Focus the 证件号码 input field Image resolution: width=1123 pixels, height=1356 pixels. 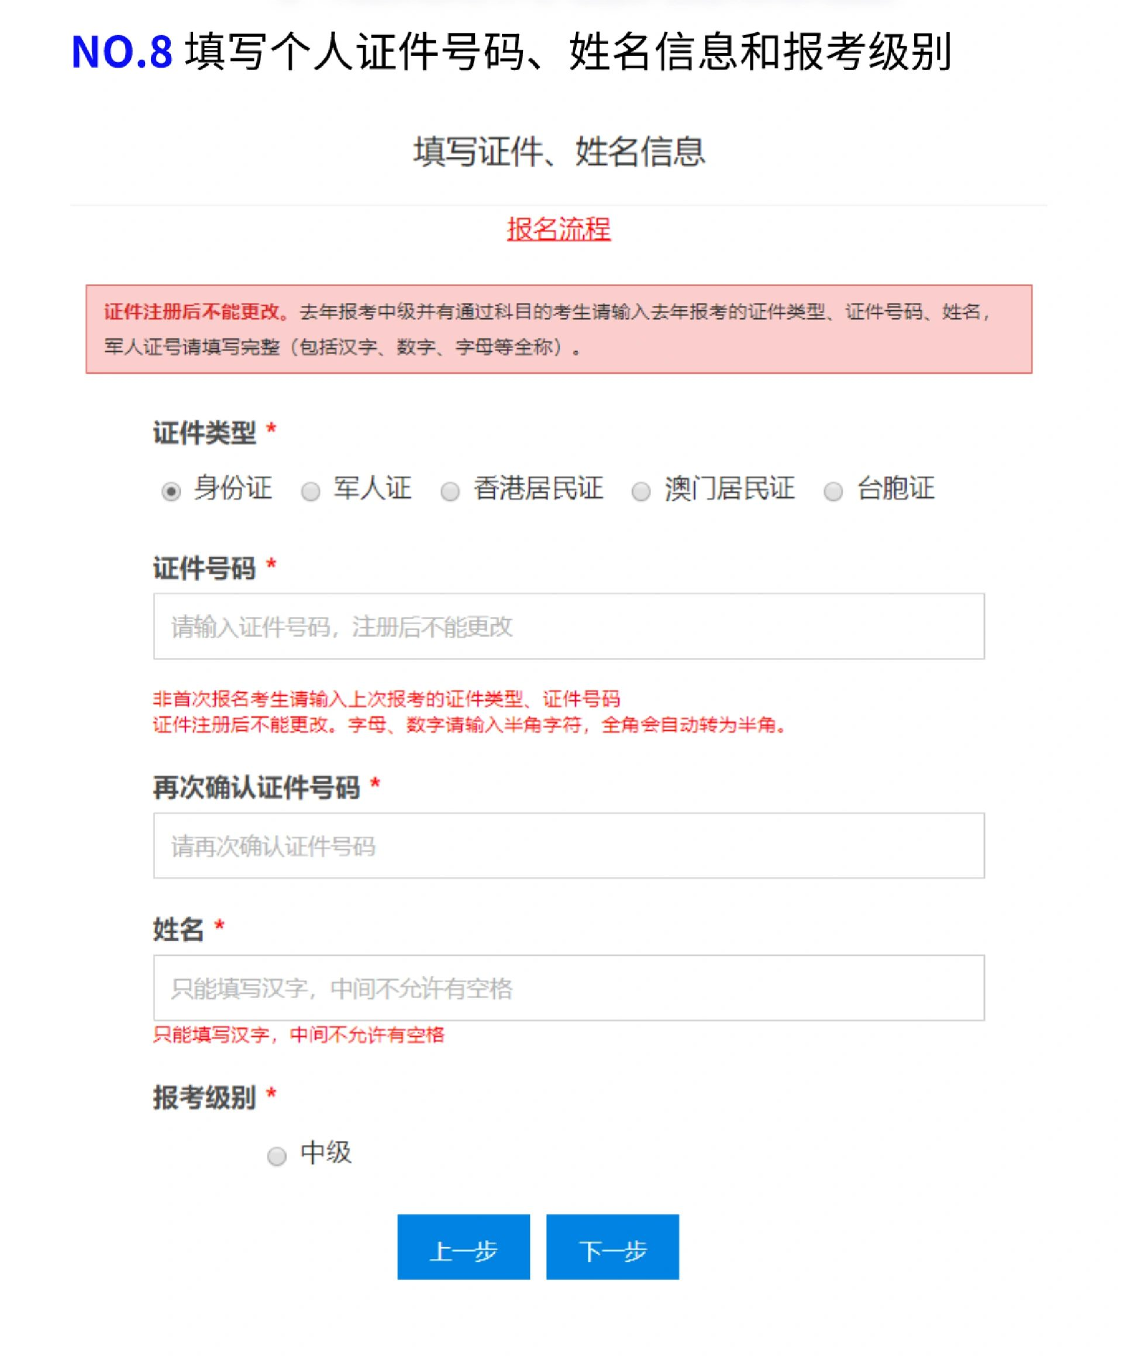pos(569,626)
